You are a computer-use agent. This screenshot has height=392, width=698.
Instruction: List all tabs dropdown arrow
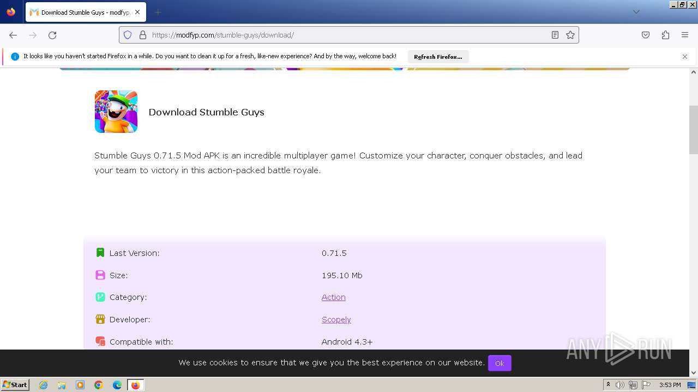pos(636,12)
